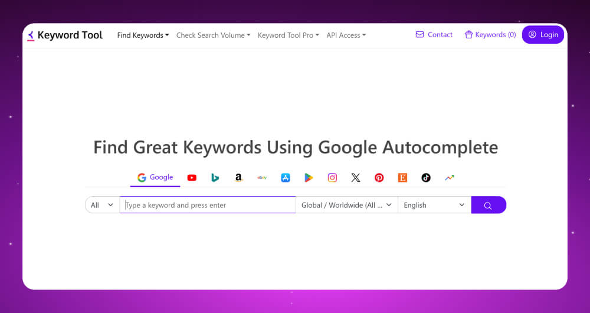Select the App Store source icon

tap(286, 178)
